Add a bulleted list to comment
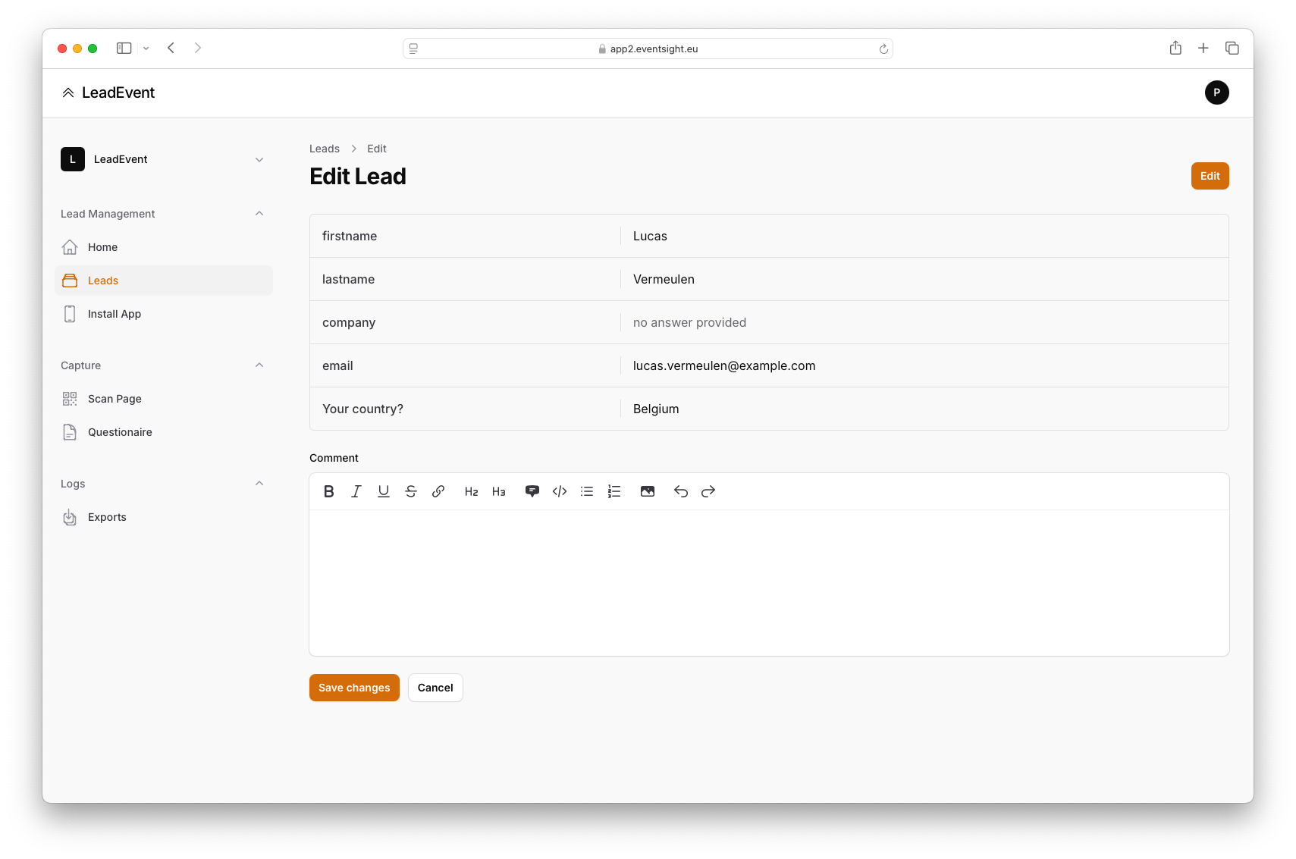The image size is (1296, 859). (587, 491)
